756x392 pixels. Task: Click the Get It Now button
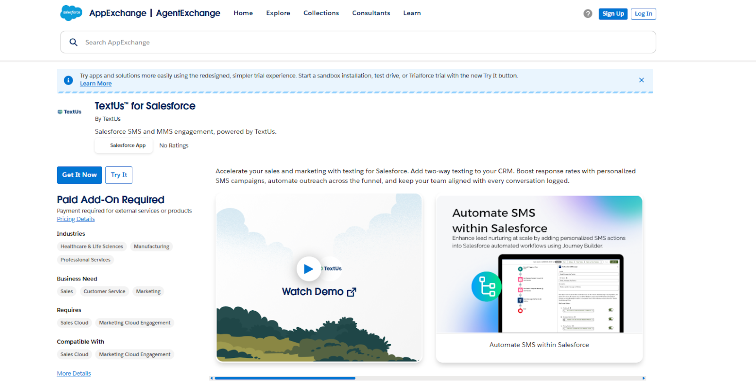click(79, 175)
